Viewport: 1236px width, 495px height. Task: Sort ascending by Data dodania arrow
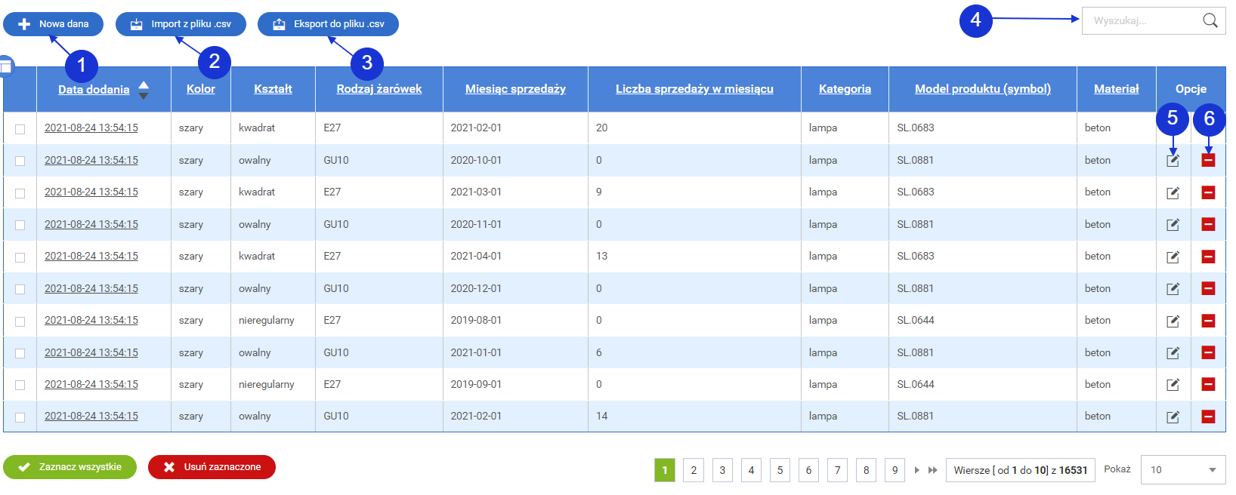click(x=144, y=85)
